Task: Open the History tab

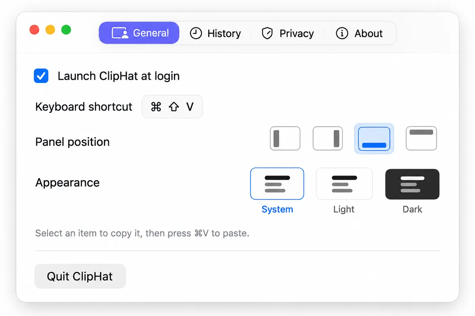Action: coord(215,33)
